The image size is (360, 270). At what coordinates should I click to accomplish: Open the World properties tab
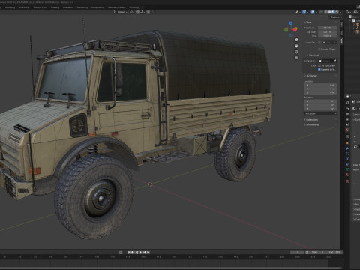(x=347, y=130)
